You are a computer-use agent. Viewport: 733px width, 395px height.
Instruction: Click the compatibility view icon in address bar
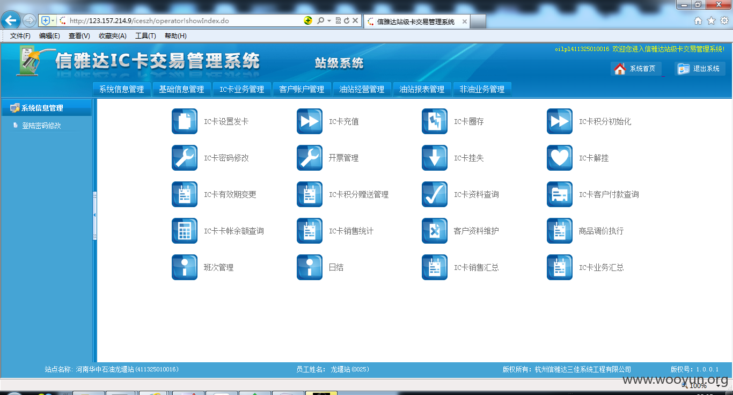tap(338, 21)
